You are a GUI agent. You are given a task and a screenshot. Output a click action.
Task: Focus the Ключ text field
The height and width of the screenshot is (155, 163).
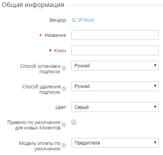(x=115, y=50)
